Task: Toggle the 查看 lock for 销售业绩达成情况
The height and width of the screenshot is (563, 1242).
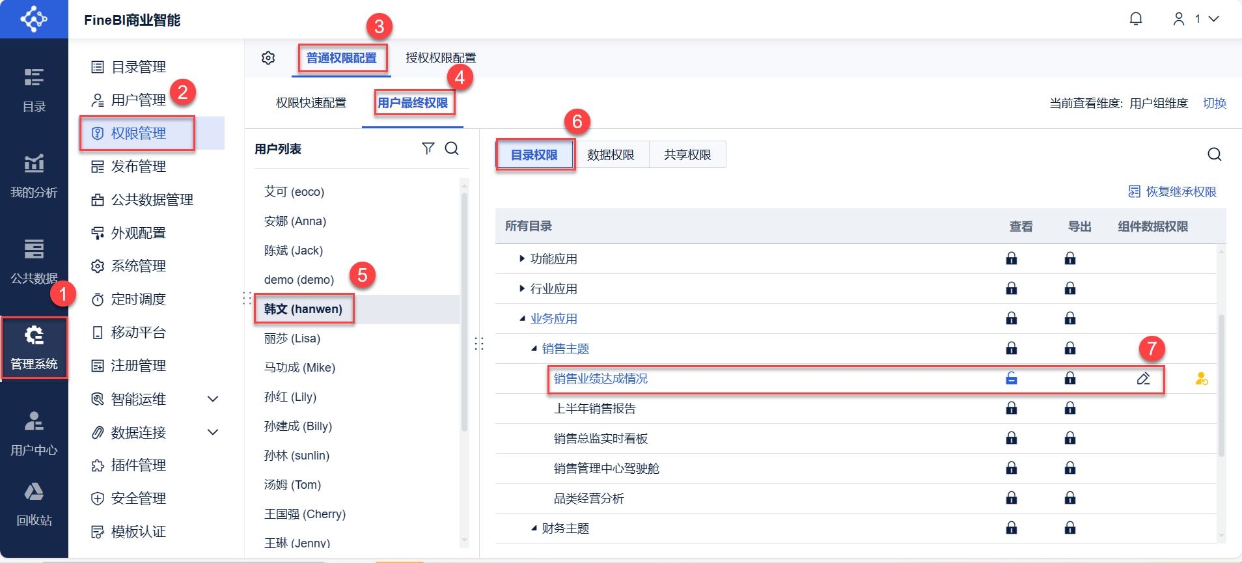Action: 1012,379
